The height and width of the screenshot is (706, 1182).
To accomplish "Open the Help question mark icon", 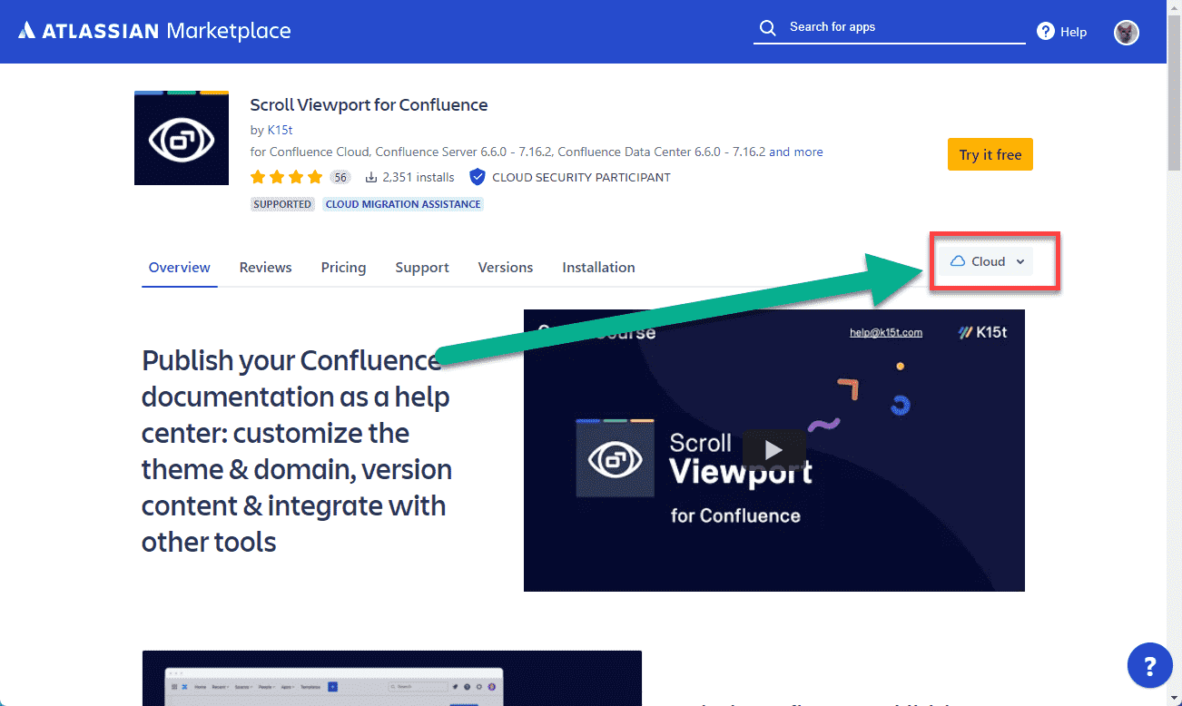I will [1046, 32].
